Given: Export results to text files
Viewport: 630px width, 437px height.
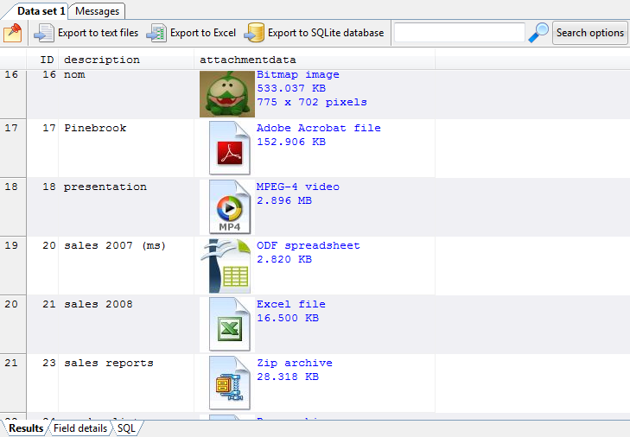Looking at the screenshot, I should 86,33.
